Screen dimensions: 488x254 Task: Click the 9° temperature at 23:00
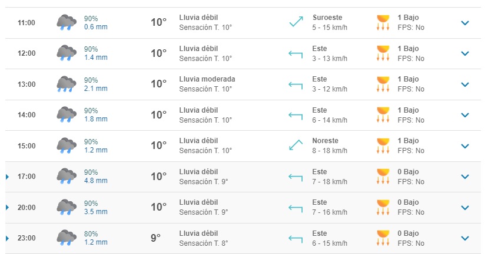[155, 238]
